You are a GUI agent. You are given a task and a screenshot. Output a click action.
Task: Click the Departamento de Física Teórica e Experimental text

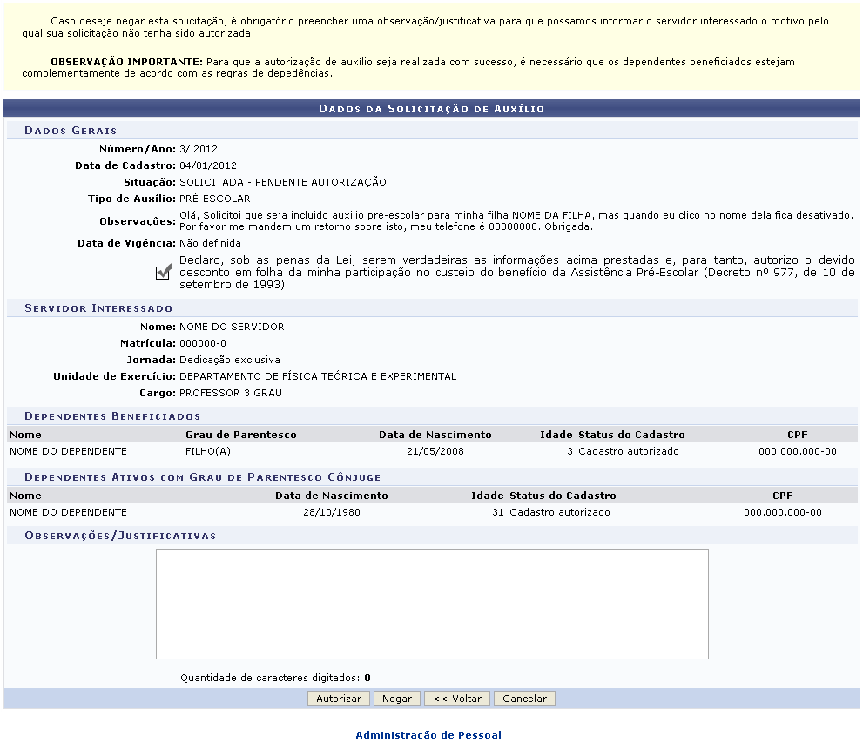(x=318, y=376)
